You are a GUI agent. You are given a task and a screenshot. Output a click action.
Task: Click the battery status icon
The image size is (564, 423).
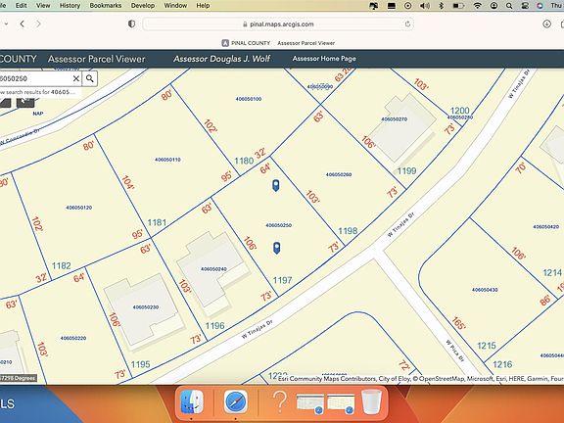coord(458,6)
